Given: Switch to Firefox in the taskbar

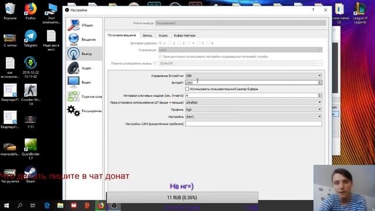Looking at the screenshot, I should click(101, 206).
